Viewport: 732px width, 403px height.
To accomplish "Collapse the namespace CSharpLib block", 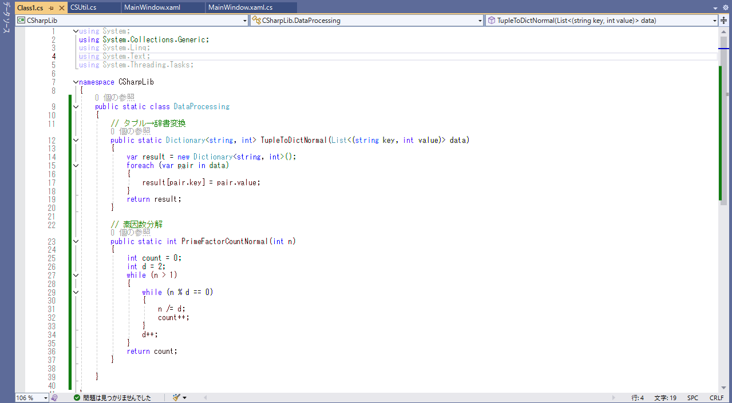I will click(76, 82).
